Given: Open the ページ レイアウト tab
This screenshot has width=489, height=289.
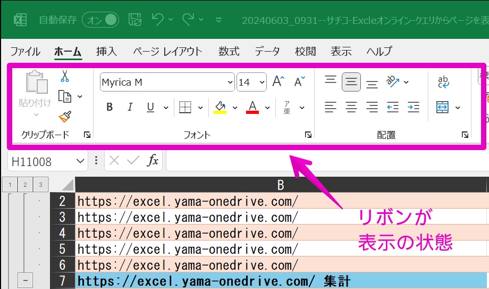Looking at the screenshot, I should [x=168, y=51].
